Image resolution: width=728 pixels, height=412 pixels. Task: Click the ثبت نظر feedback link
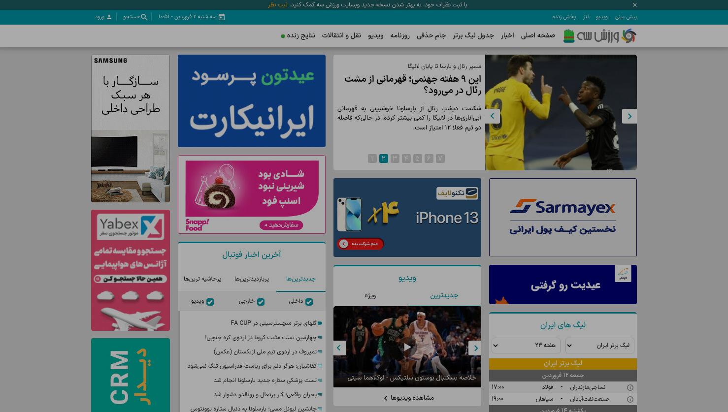point(278,5)
